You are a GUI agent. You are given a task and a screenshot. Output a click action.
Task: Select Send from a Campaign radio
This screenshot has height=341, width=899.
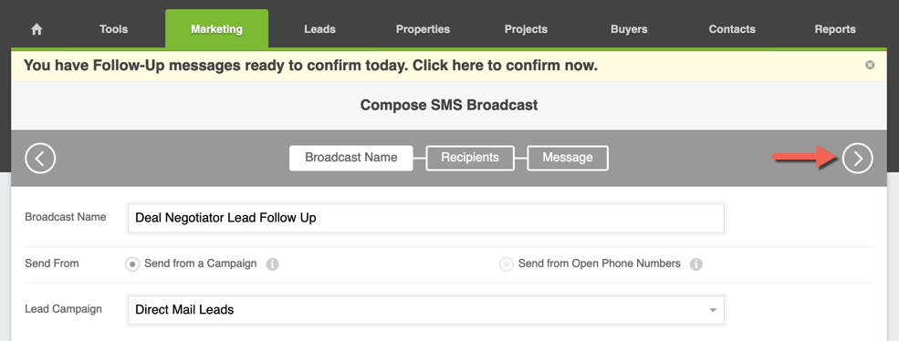[132, 264]
